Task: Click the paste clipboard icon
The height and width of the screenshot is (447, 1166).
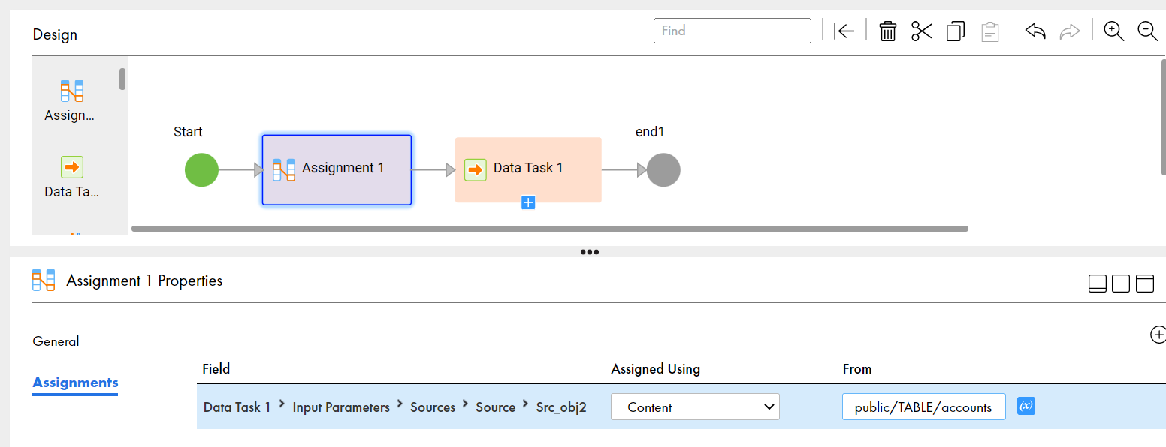Action: (x=990, y=31)
